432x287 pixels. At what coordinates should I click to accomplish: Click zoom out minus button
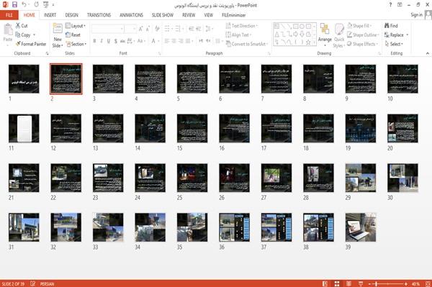pyautogui.click(x=370, y=283)
